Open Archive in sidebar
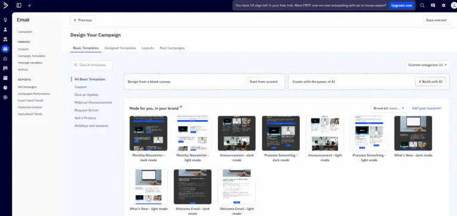 (x=23, y=70)
